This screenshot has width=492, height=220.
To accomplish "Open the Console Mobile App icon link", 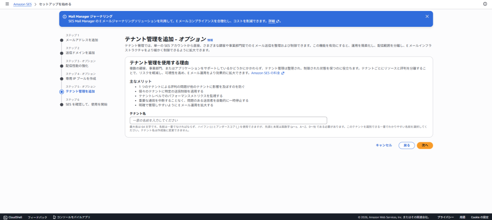I will click(54, 217).
